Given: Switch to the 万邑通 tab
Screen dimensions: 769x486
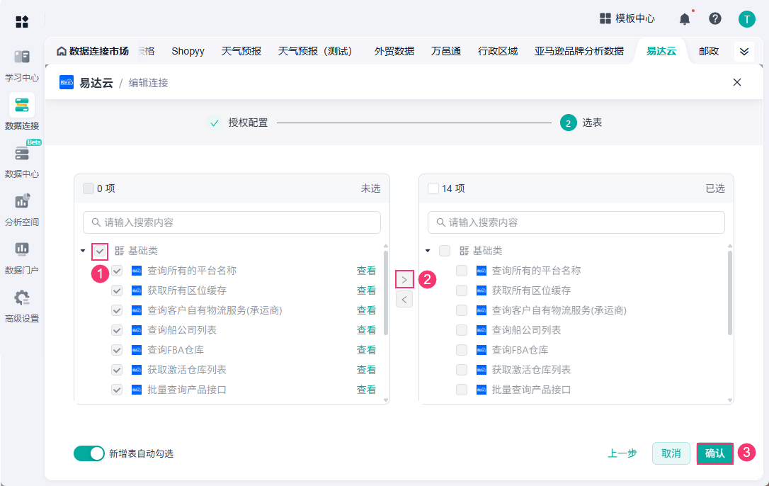Looking at the screenshot, I should point(446,51).
